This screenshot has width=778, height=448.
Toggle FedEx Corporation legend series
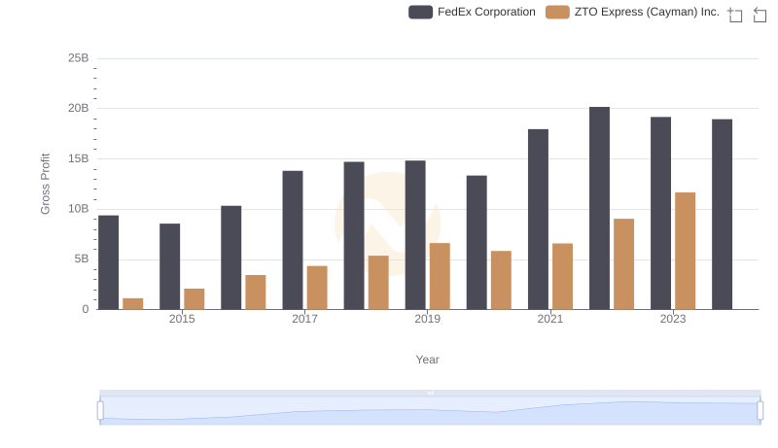coord(472,12)
